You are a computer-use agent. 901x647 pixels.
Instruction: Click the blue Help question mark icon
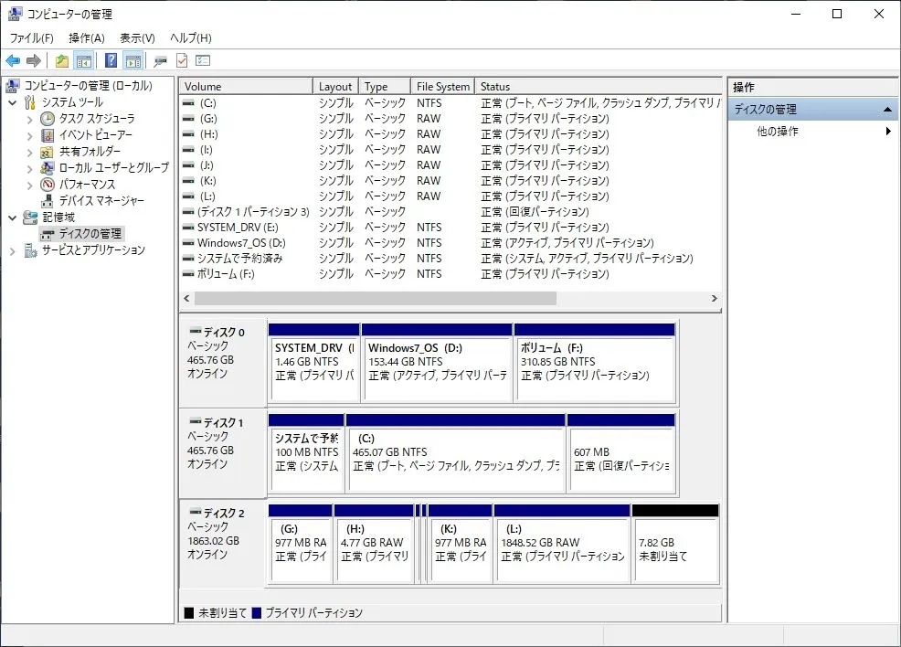111,60
